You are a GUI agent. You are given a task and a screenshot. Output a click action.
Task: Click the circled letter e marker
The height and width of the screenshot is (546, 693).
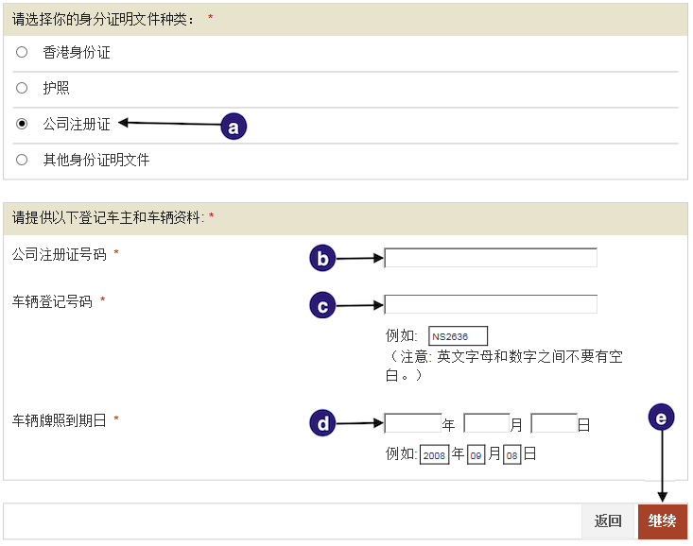(662, 418)
